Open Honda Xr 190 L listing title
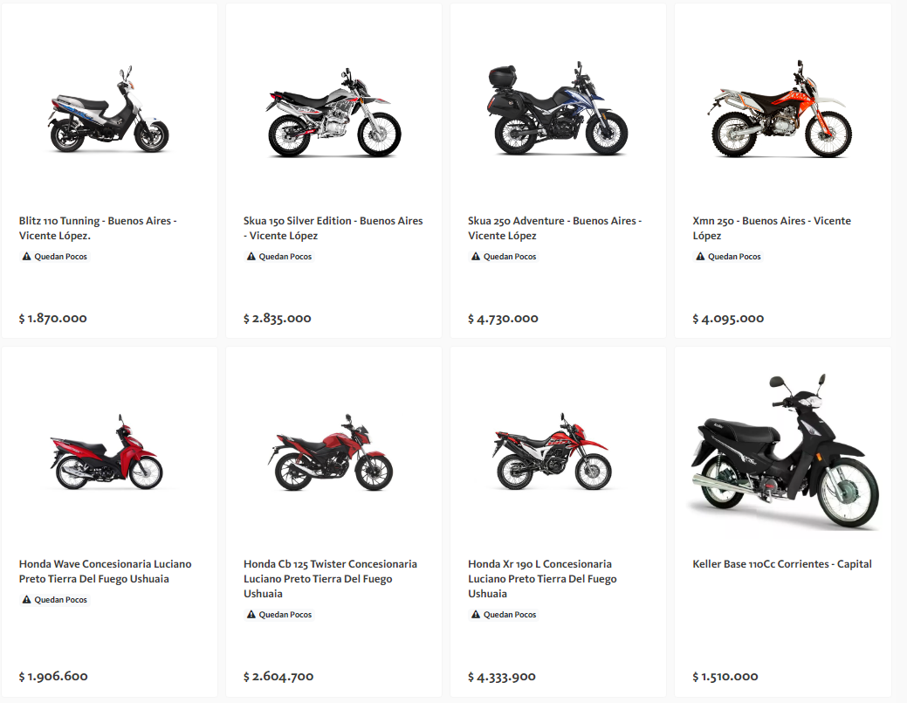The width and height of the screenshot is (907, 703). pos(542,578)
